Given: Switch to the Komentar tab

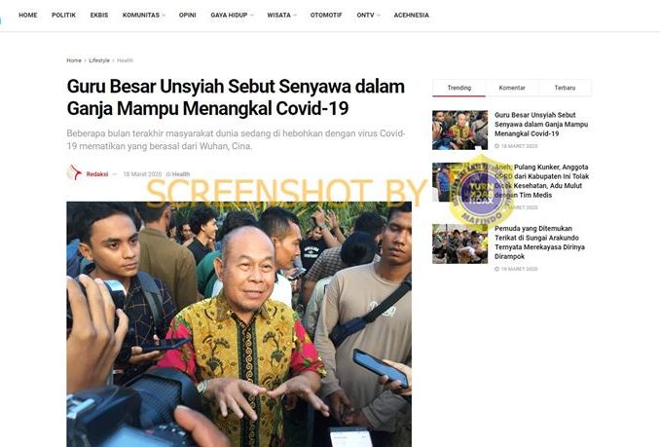Looking at the screenshot, I should [512, 88].
